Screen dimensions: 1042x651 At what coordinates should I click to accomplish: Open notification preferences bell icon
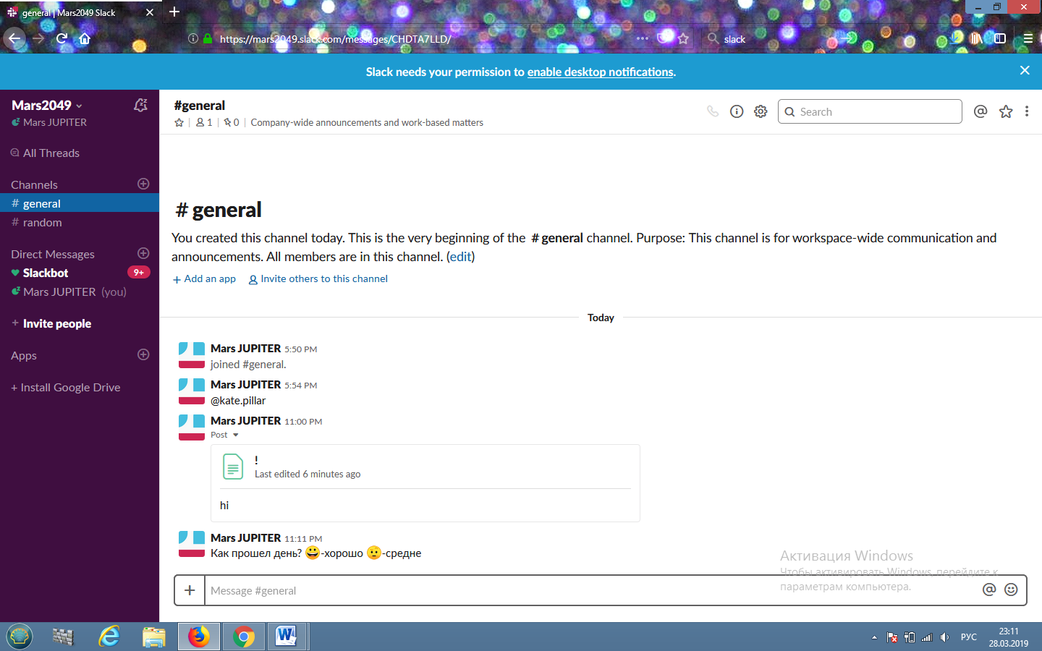(x=141, y=106)
